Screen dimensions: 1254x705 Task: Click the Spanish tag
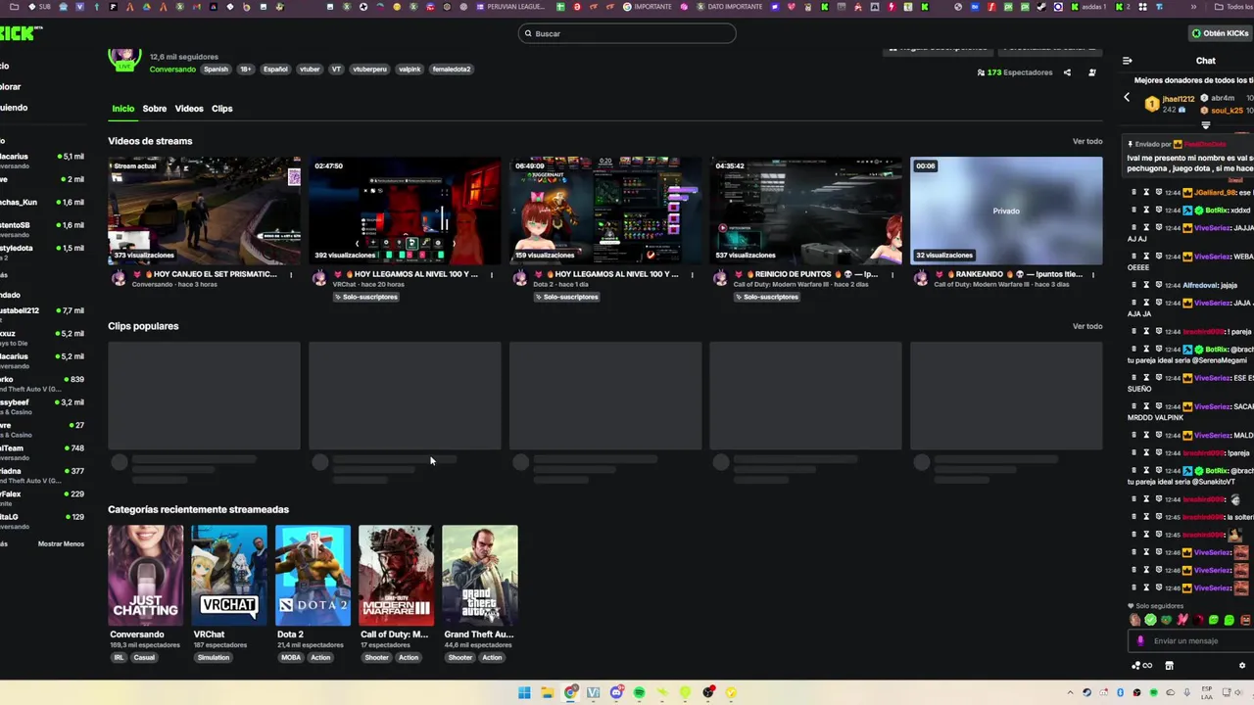tap(216, 70)
